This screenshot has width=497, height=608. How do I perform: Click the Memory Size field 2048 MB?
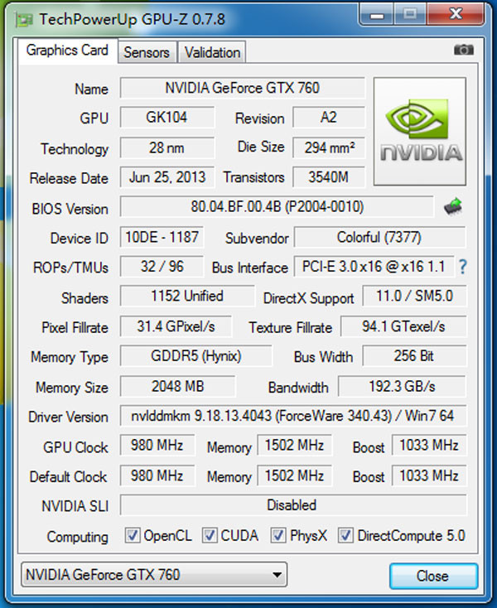click(x=177, y=386)
